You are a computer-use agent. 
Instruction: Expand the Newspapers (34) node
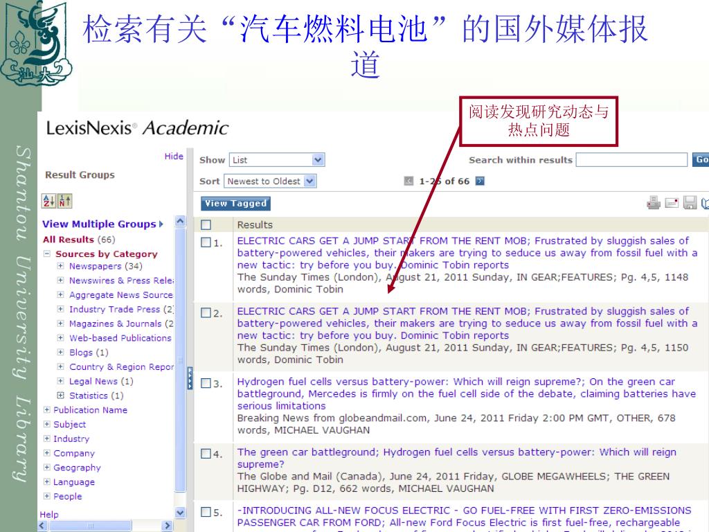click(60, 266)
